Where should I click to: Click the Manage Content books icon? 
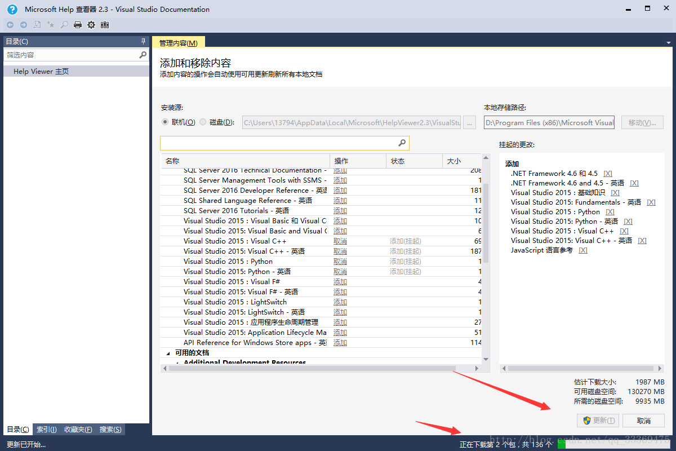tap(105, 25)
